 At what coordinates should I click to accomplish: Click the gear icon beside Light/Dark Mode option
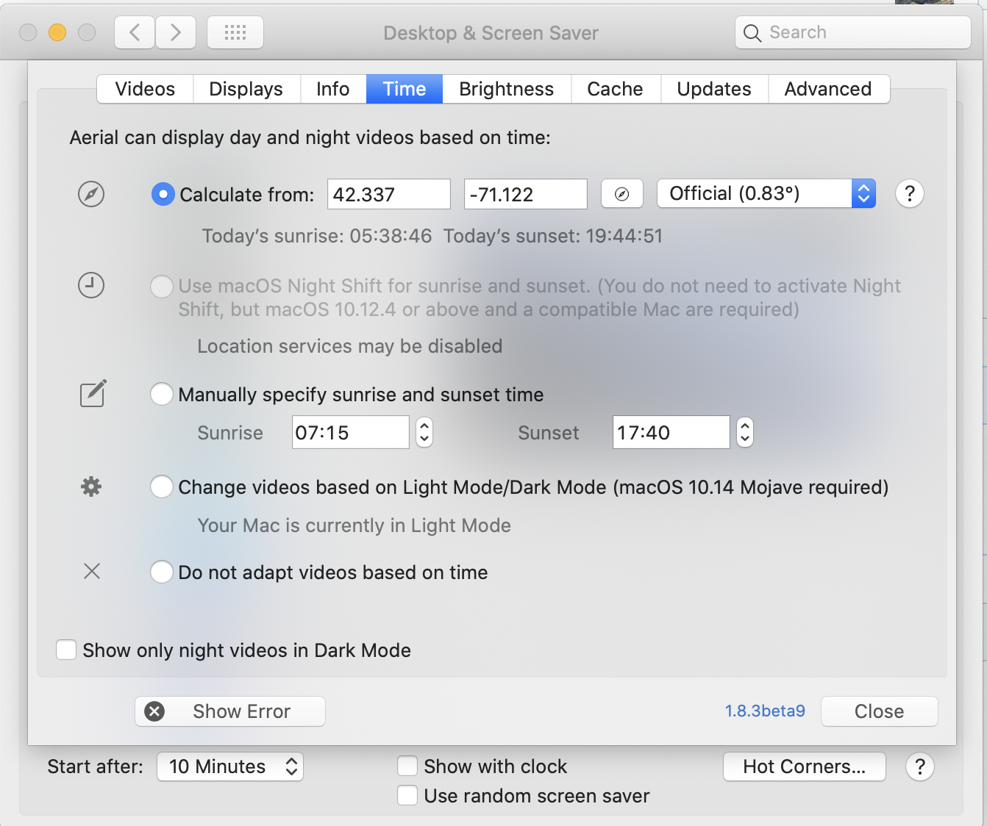pyautogui.click(x=91, y=486)
